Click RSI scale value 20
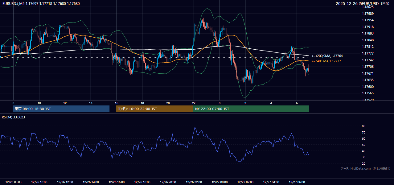 click(x=363, y=163)
